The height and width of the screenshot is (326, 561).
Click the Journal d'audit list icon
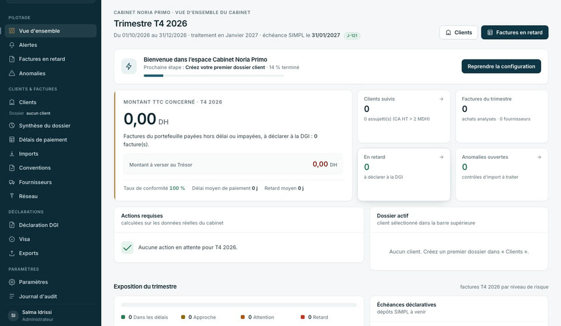pyautogui.click(x=12, y=296)
